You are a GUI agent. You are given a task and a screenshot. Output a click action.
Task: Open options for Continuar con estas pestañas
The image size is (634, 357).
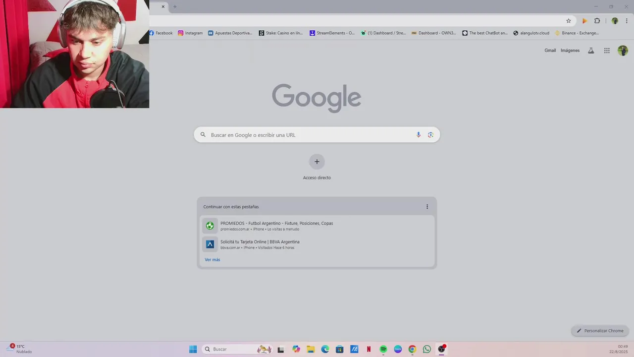pyautogui.click(x=427, y=207)
